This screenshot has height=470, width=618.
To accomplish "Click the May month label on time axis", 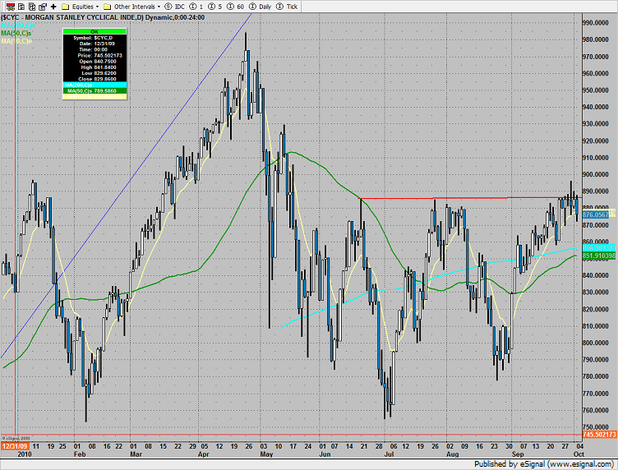I will coord(266,454).
